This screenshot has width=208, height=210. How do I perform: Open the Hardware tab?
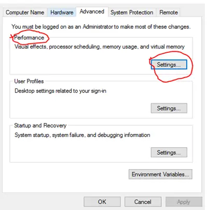(62, 12)
